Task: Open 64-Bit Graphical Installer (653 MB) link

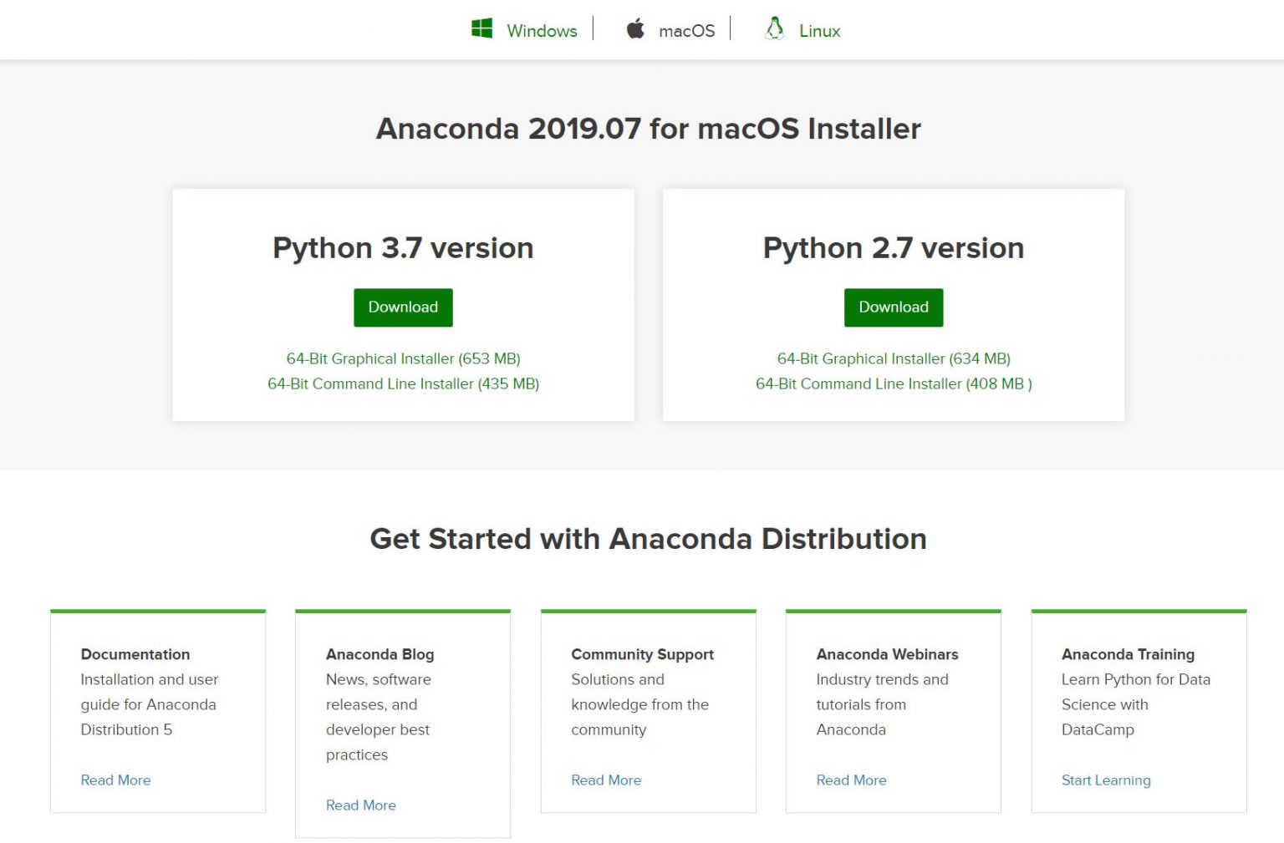Action: pos(403,358)
